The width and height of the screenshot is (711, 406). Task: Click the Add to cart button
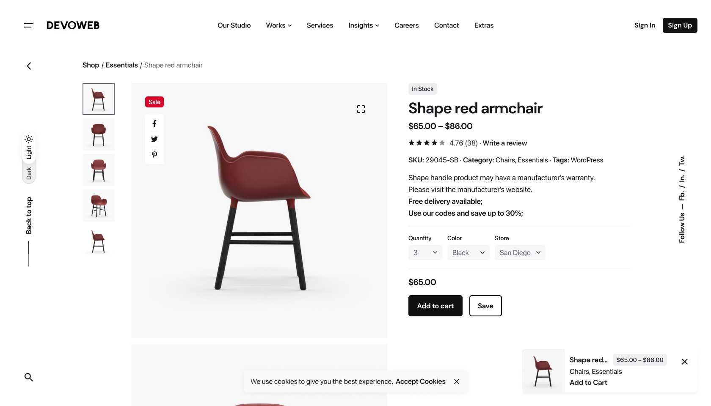tap(435, 306)
